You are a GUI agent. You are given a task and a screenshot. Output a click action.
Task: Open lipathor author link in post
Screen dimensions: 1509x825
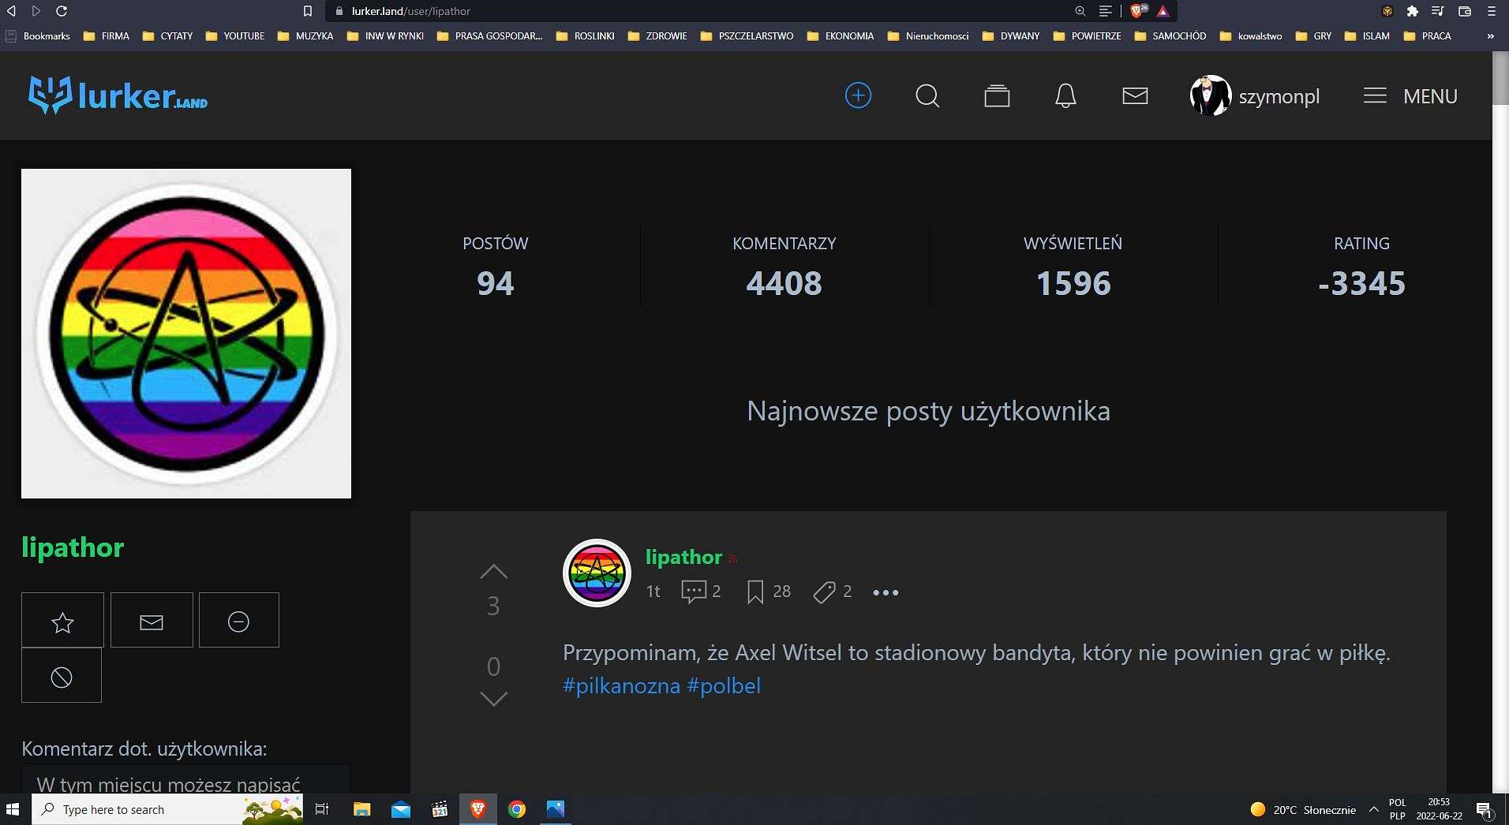click(683, 557)
